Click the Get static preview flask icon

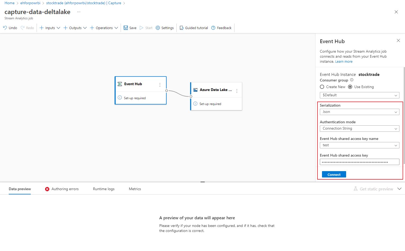(x=356, y=189)
